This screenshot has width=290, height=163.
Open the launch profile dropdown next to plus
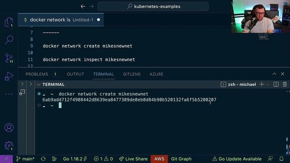tap(267, 85)
